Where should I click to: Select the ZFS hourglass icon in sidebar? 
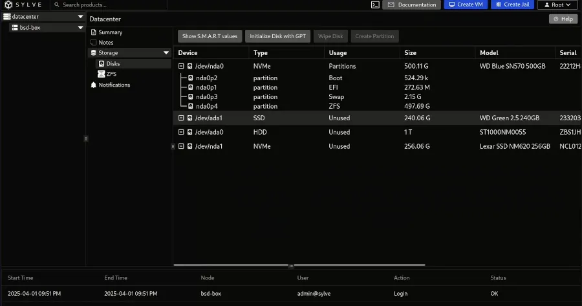click(x=101, y=74)
